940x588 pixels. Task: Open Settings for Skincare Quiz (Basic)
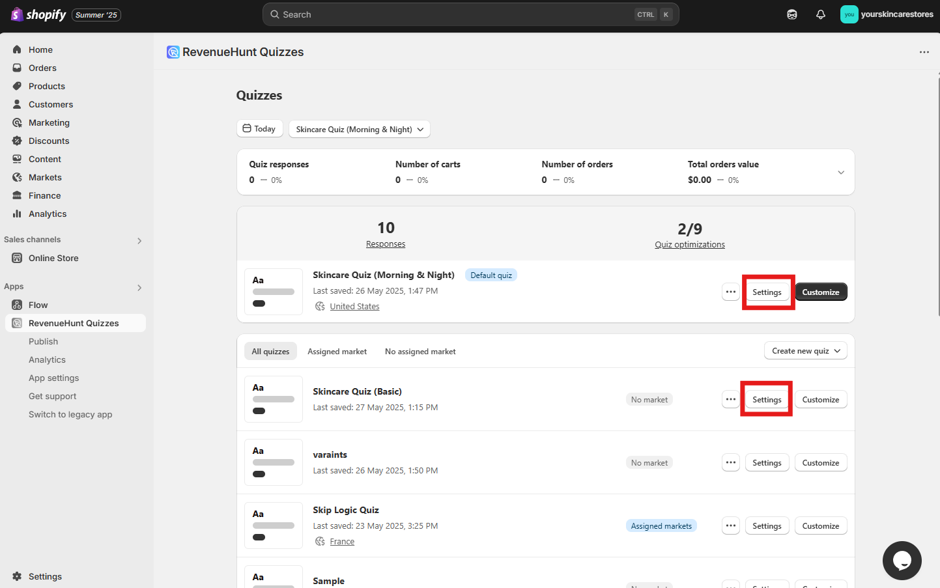coord(767,399)
